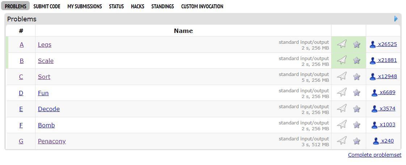Click submit paper-plane icon for Sort

[342, 77]
